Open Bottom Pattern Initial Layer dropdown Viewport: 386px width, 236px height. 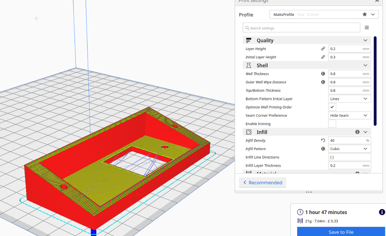(349, 99)
